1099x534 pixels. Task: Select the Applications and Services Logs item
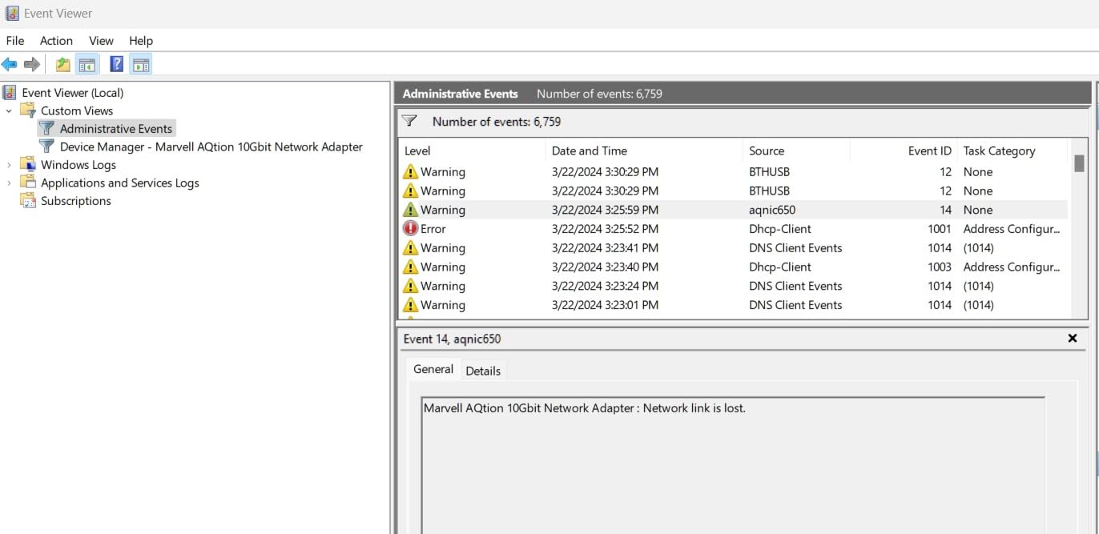pos(120,183)
